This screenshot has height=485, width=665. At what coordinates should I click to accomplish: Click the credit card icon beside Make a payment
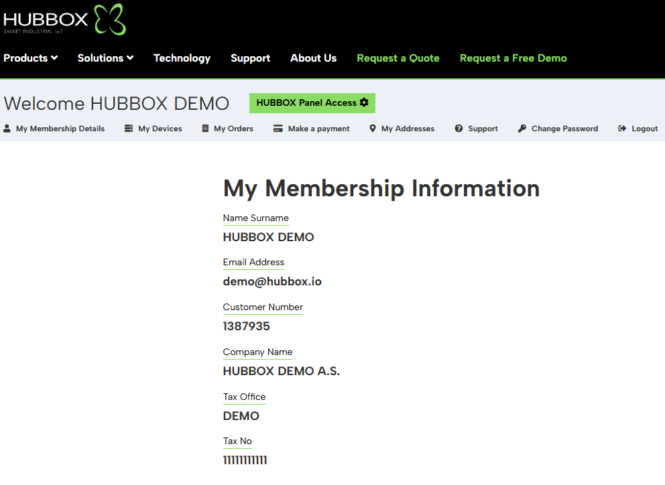point(278,129)
